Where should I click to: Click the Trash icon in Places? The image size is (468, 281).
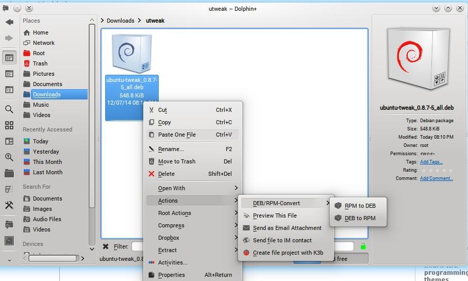[x=27, y=63]
